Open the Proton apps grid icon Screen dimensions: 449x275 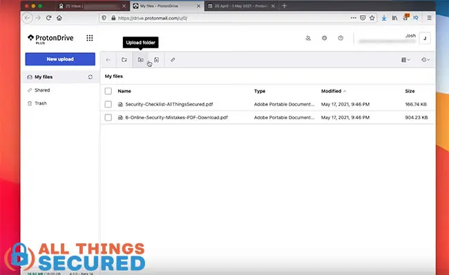[x=90, y=38]
